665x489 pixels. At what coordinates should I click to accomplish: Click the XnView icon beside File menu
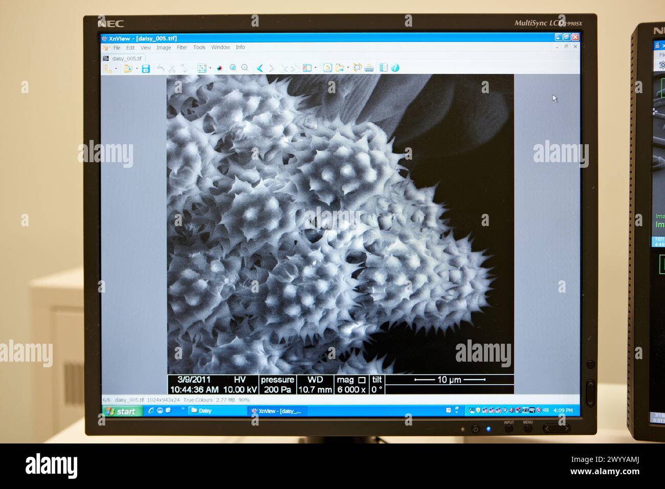[106, 48]
